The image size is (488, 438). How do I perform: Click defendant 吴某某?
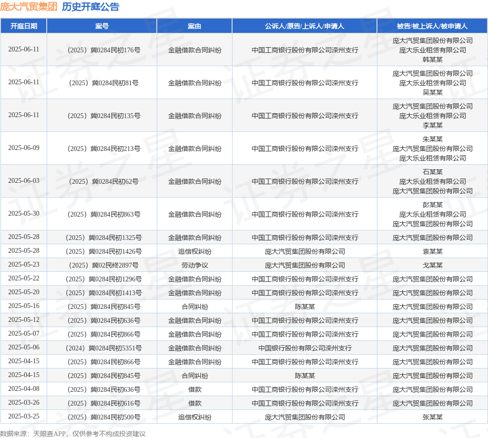[x=433, y=92]
